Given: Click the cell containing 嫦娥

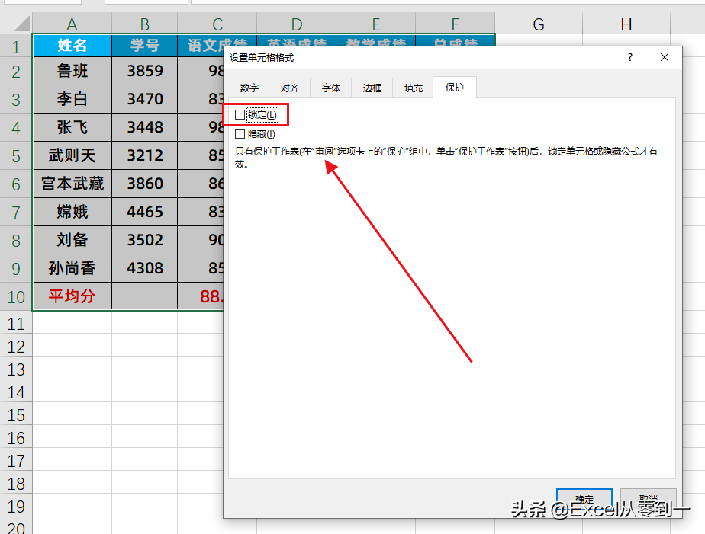Looking at the screenshot, I should [x=72, y=212].
